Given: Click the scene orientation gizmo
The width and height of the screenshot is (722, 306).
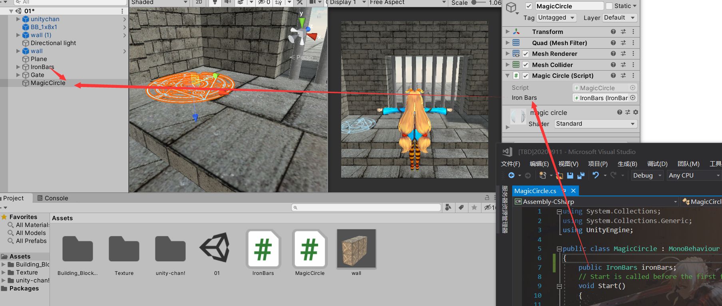Looking at the screenshot, I should pyautogui.click(x=302, y=32).
